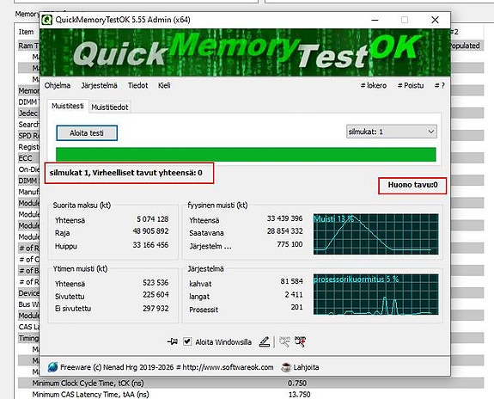The image size is (494, 399).
Task: Click the Muisti 13 % usage graph
Action: (375, 234)
